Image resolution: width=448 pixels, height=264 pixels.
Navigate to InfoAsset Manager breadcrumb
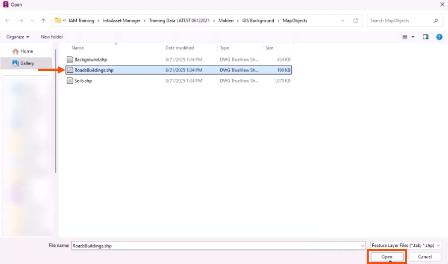(121, 21)
